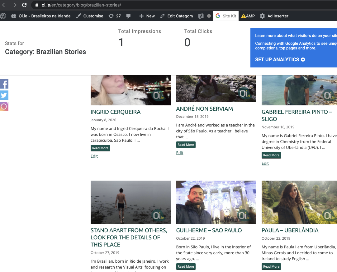337x272 pixels.
Task: Open the Ingrid Cerqueira post image
Action: pyautogui.click(x=131, y=90)
